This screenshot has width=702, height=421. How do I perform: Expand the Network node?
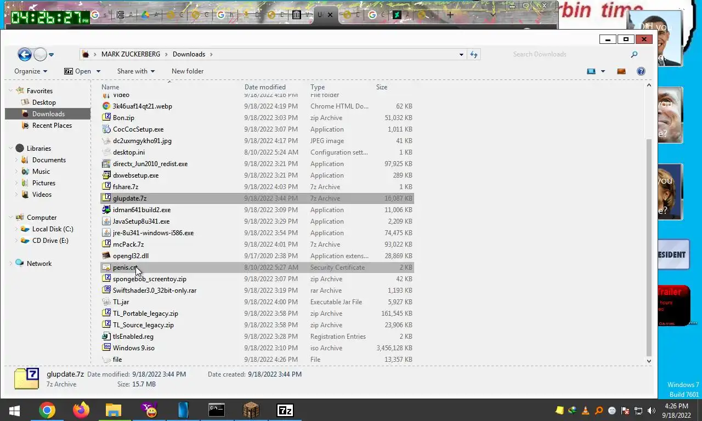(10, 264)
